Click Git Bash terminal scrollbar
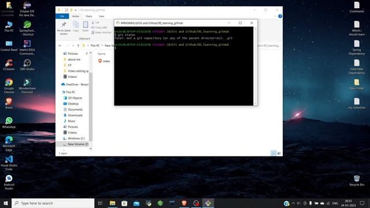 click(256, 66)
